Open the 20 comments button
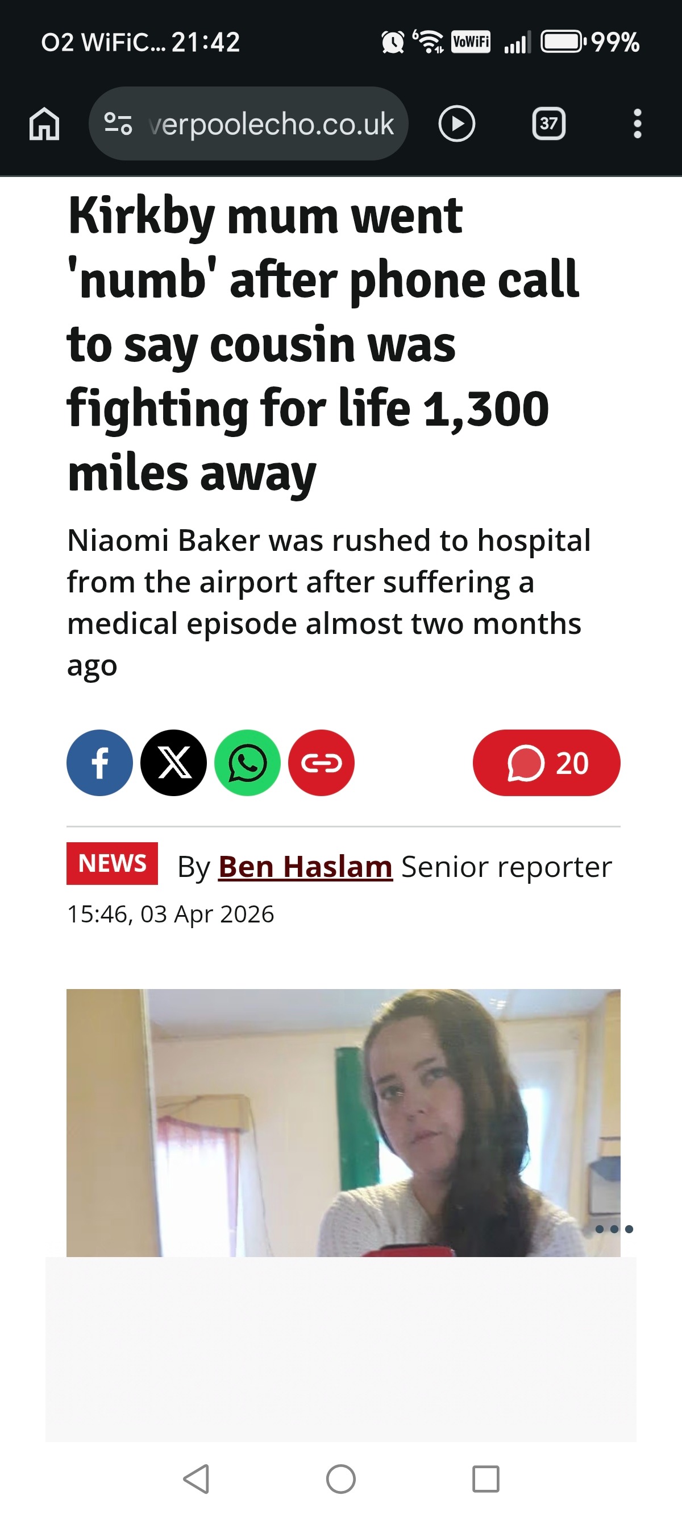682x1516 pixels. coord(546,763)
